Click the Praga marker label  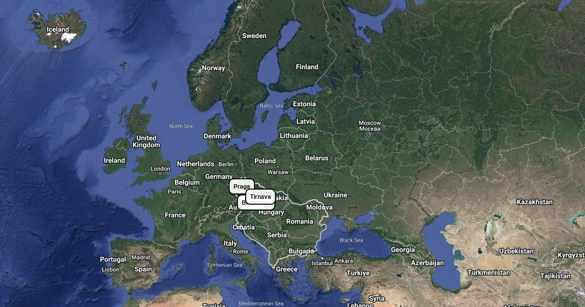click(242, 187)
